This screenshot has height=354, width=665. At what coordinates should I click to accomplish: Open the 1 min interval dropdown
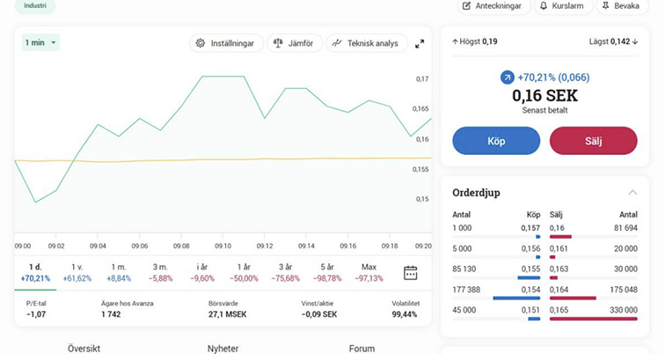click(40, 42)
